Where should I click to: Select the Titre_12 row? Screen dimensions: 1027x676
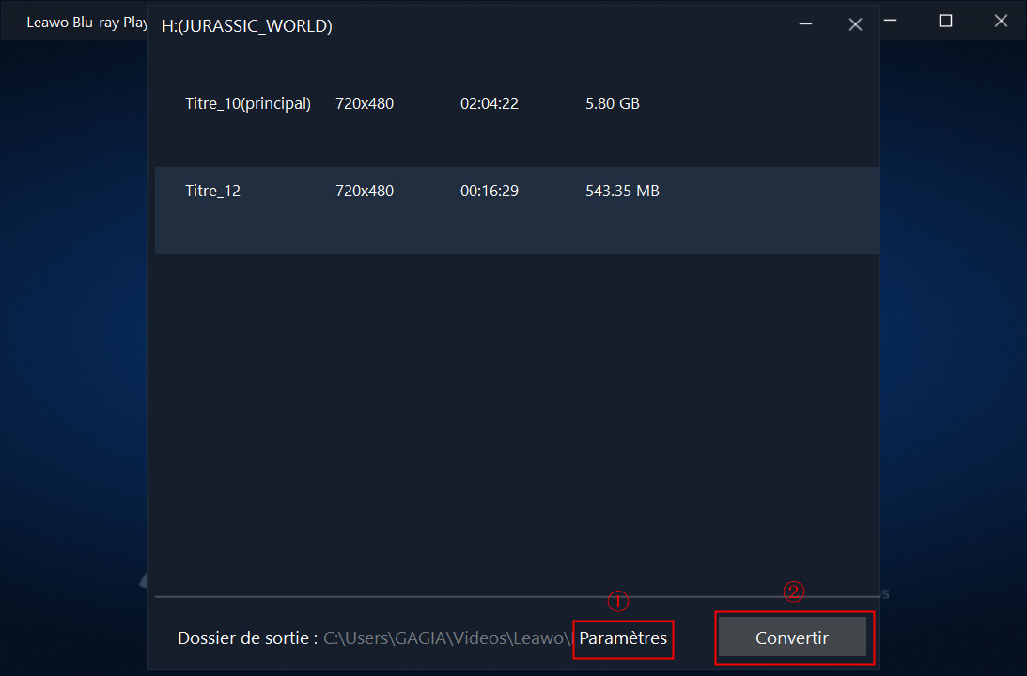[x=517, y=210]
